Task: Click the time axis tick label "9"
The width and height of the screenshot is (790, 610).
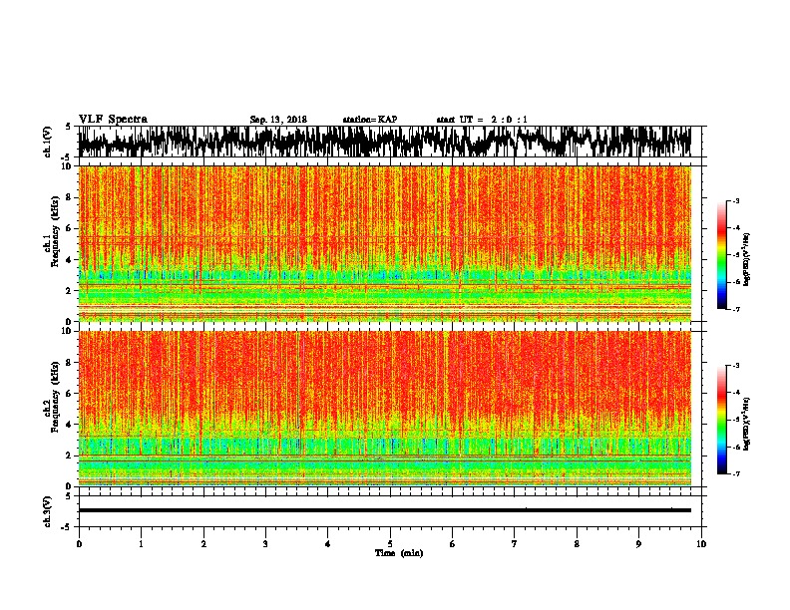Action: pyautogui.click(x=638, y=544)
